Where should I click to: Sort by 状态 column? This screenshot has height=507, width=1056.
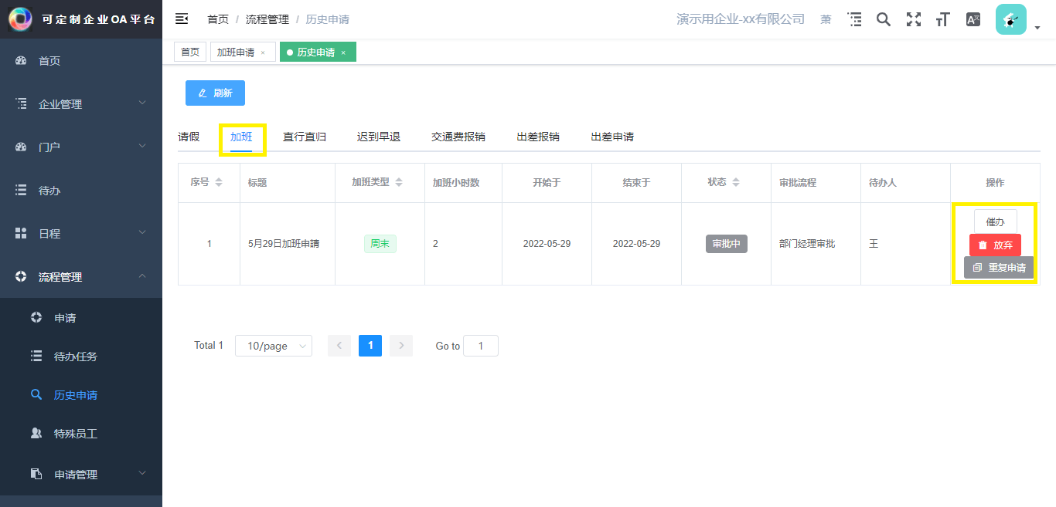(736, 182)
